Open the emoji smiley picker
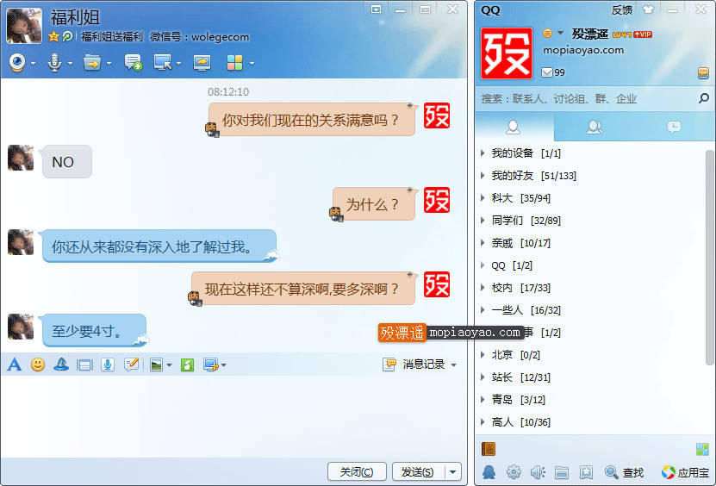The height and width of the screenshot is (486, 716). point(38,364)
